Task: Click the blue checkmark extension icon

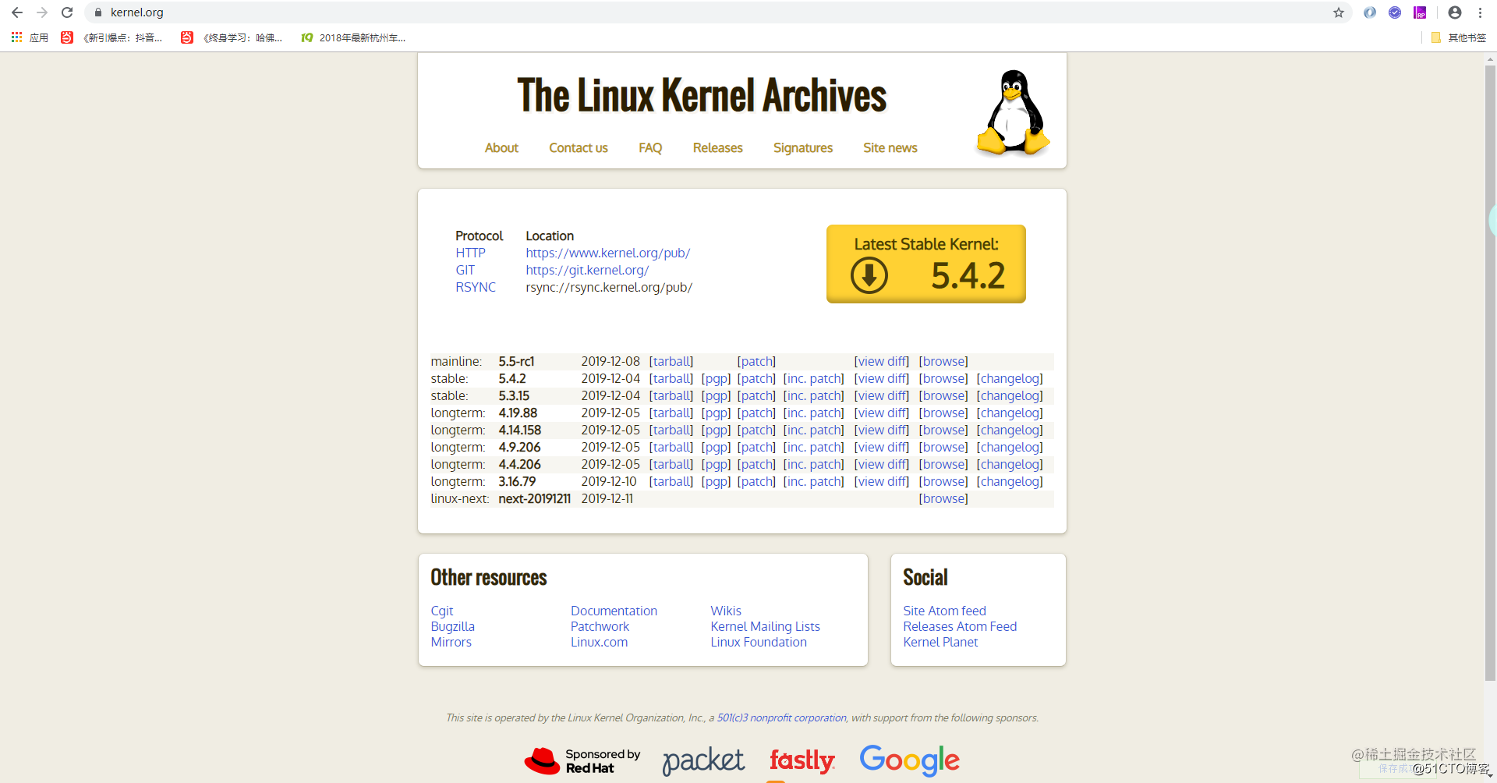Action: click(x=1395, y=12)
